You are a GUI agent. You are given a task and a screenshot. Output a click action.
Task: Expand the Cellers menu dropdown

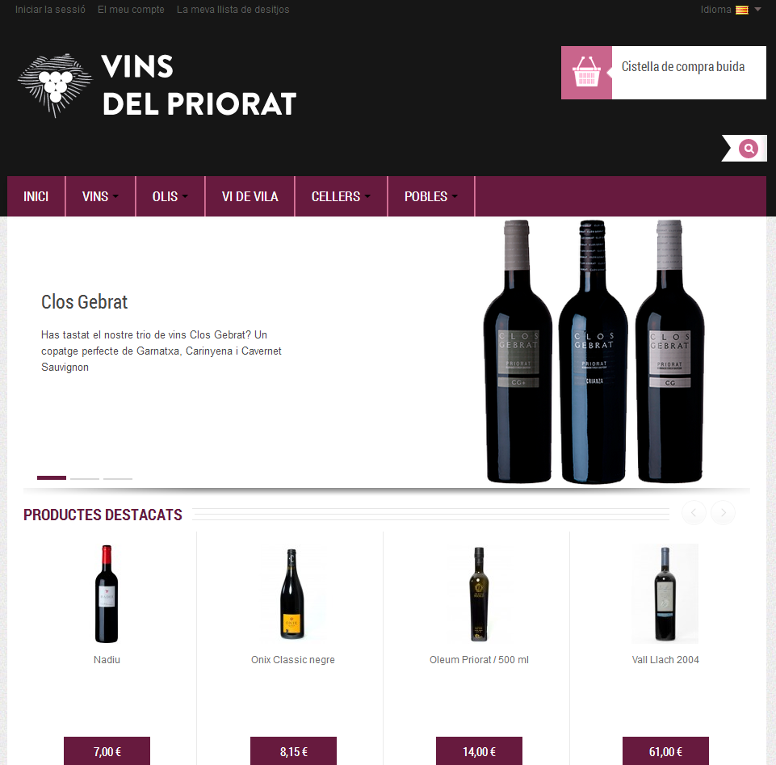tap(341, 196)
